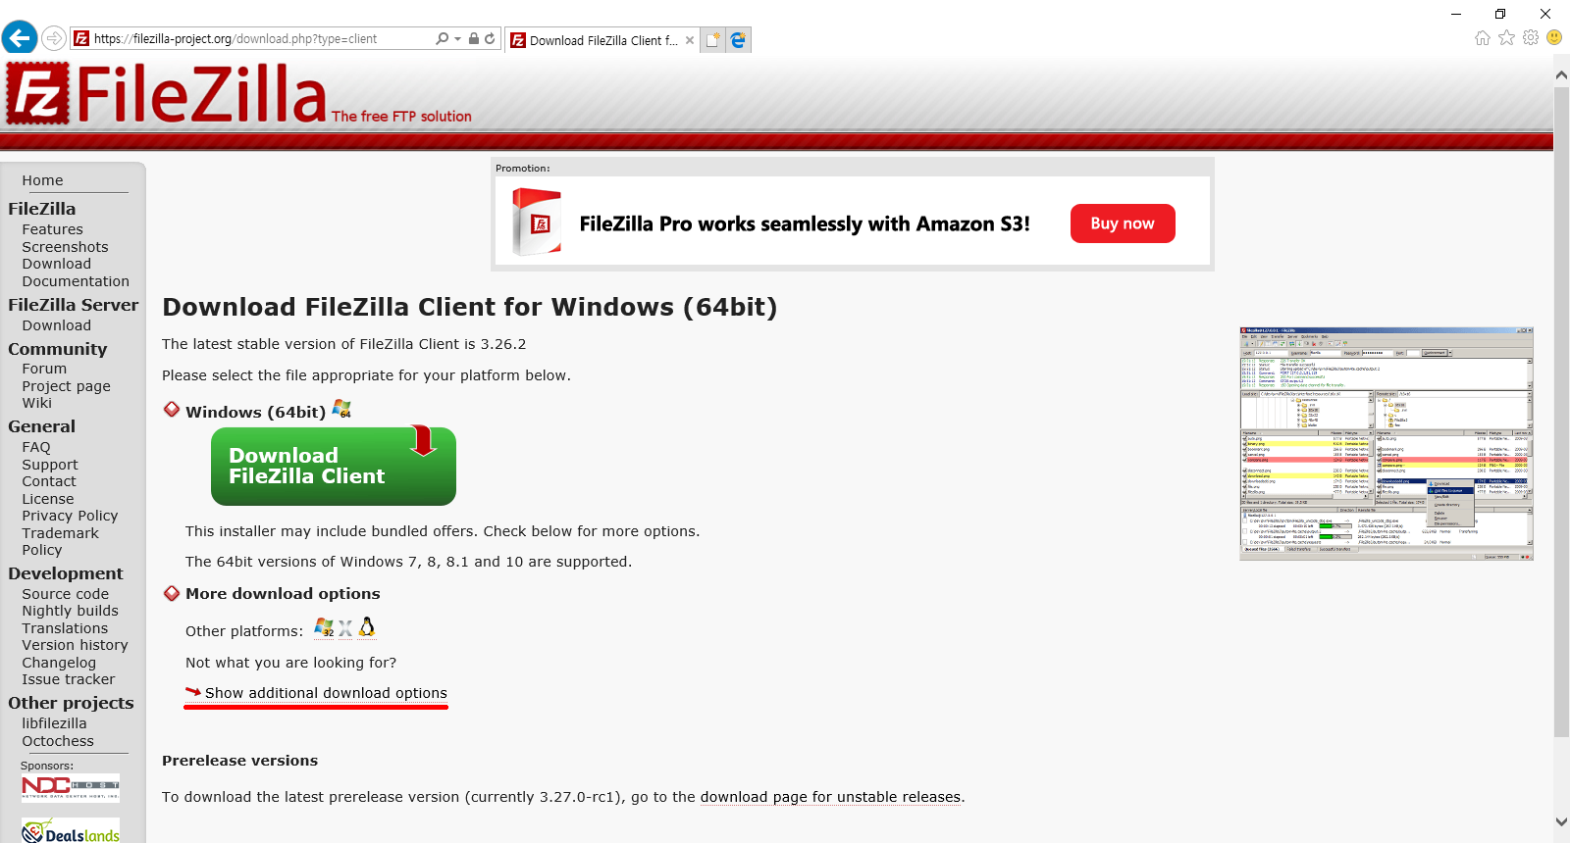The image size is (1570, 843).
Task: Open download page for unstable releases
Action: coord(830,797)
